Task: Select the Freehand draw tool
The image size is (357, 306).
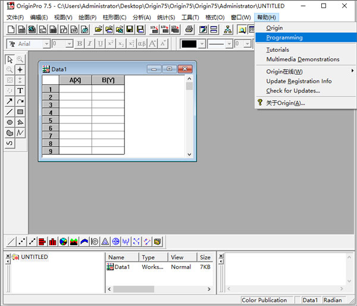Action: (x=10, y=143)
